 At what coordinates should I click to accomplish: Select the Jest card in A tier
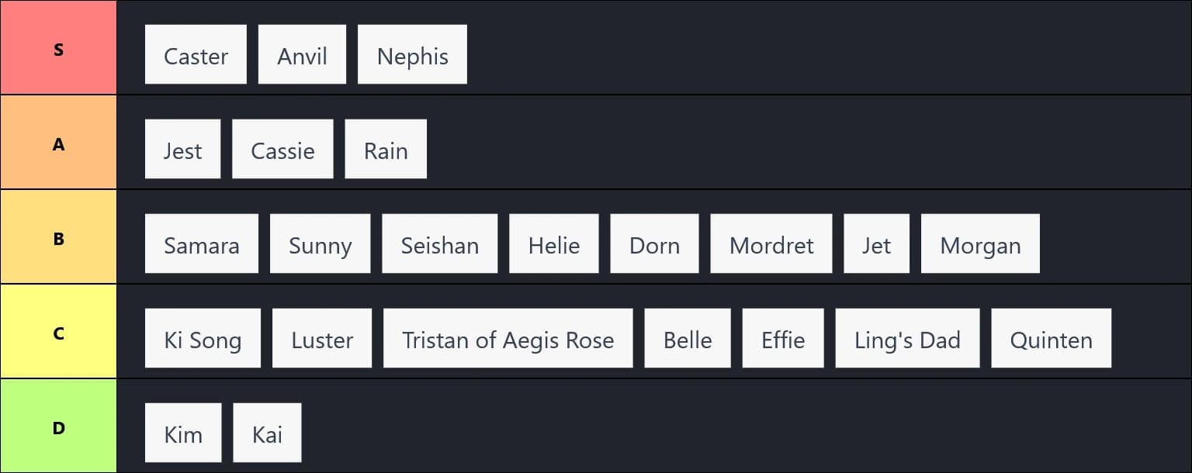tap(182, 150)
